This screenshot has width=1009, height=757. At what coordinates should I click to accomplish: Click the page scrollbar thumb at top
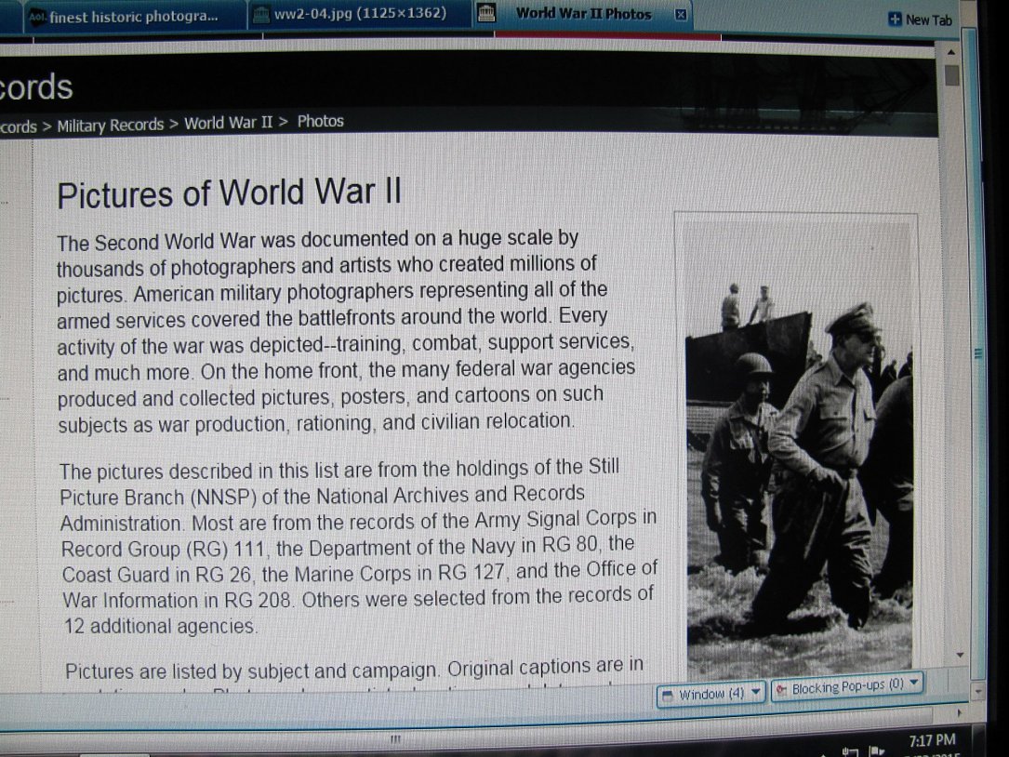click(x=951, y=74)
